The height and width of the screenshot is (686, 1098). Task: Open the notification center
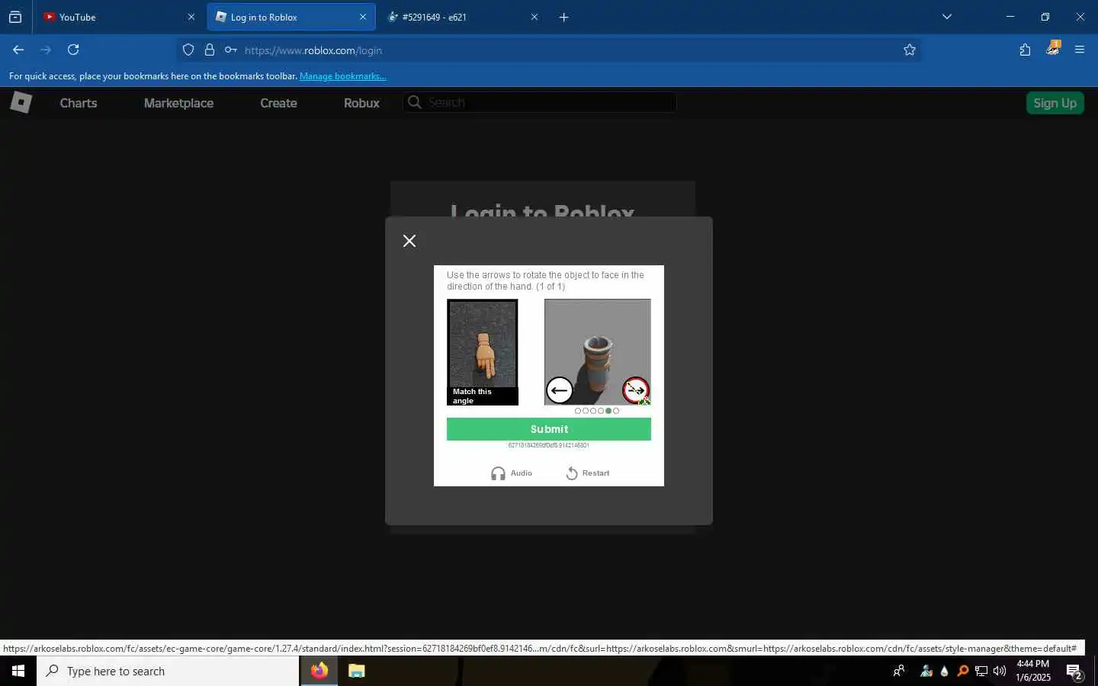(x=1074, y=672)
